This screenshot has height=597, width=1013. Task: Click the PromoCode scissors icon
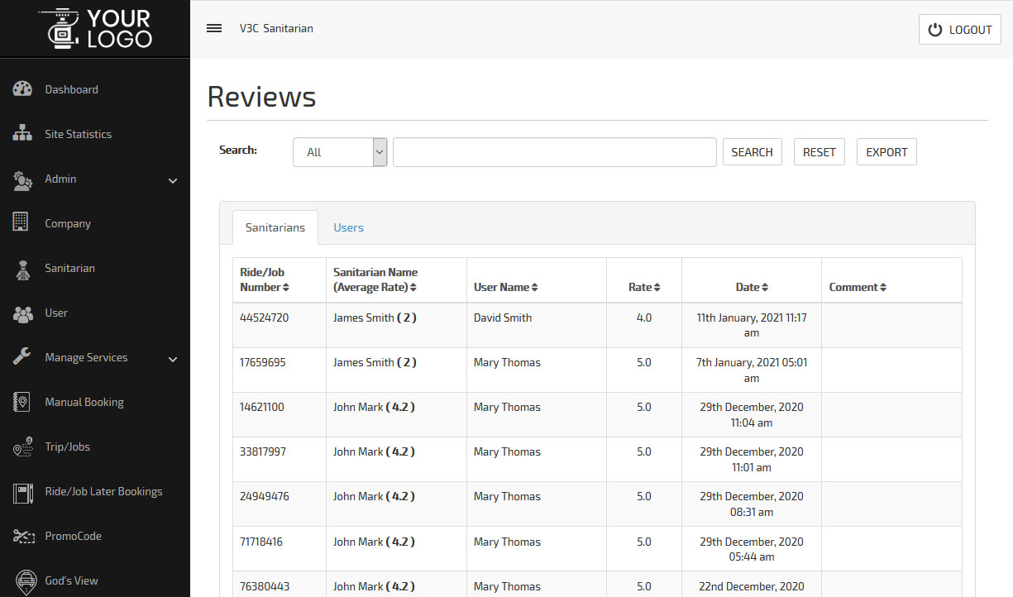point(22,536)
